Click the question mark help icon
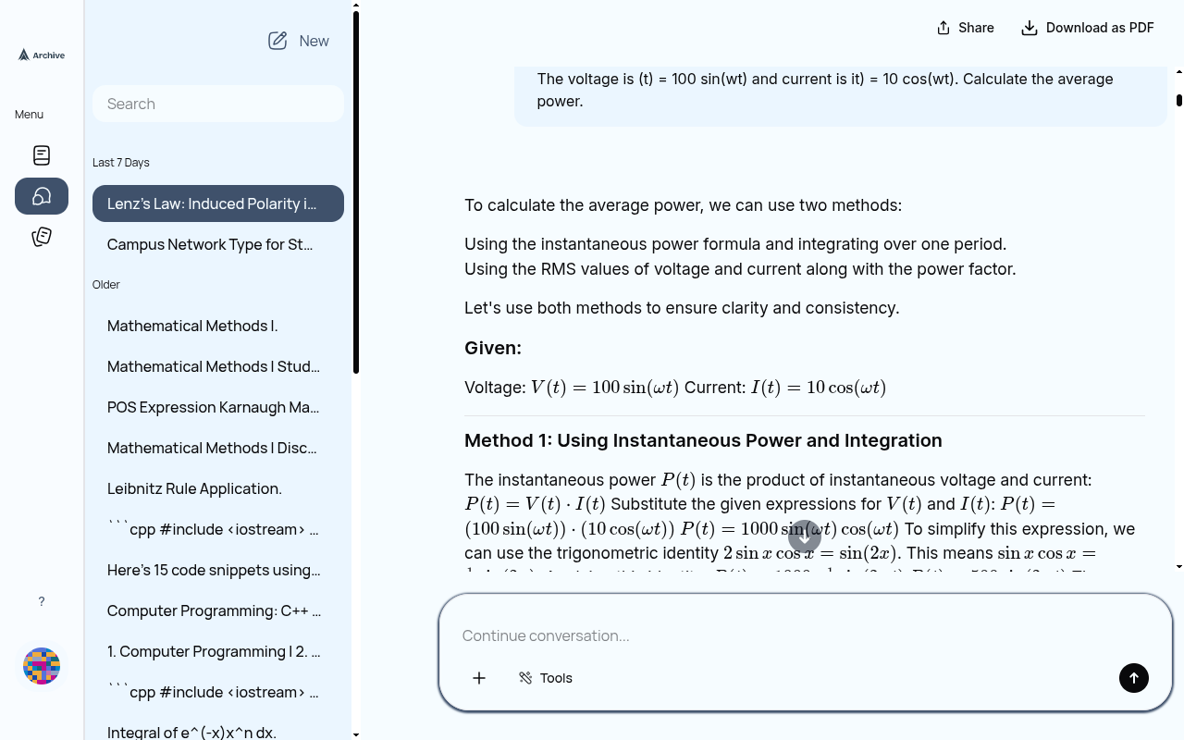This screenshot has width=1184, height=740. coord(42,601)
